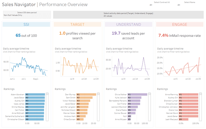Open the activity date period filter
Screen dimensions: 206x129
[128, 15]
